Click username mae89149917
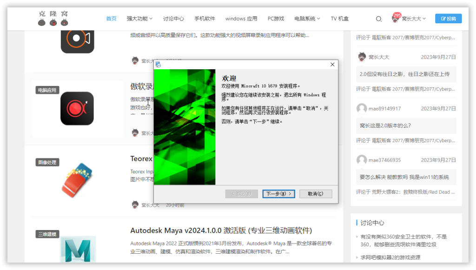This screenshot has width=476, height=270. [x=384, y=109]
